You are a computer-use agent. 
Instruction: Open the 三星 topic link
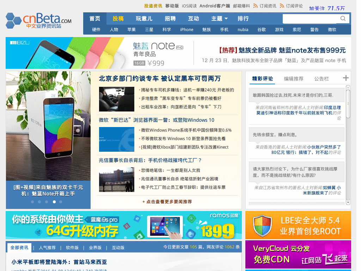(149, 30)
